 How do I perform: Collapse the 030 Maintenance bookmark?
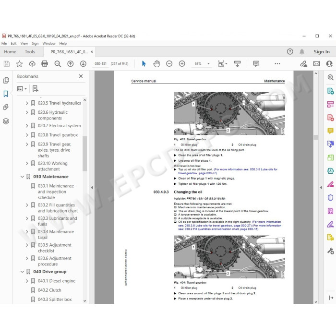coord(22,177)
